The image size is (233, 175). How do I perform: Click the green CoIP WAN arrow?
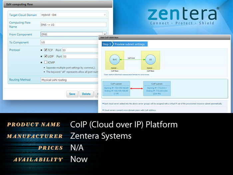(x=132, y=60)
